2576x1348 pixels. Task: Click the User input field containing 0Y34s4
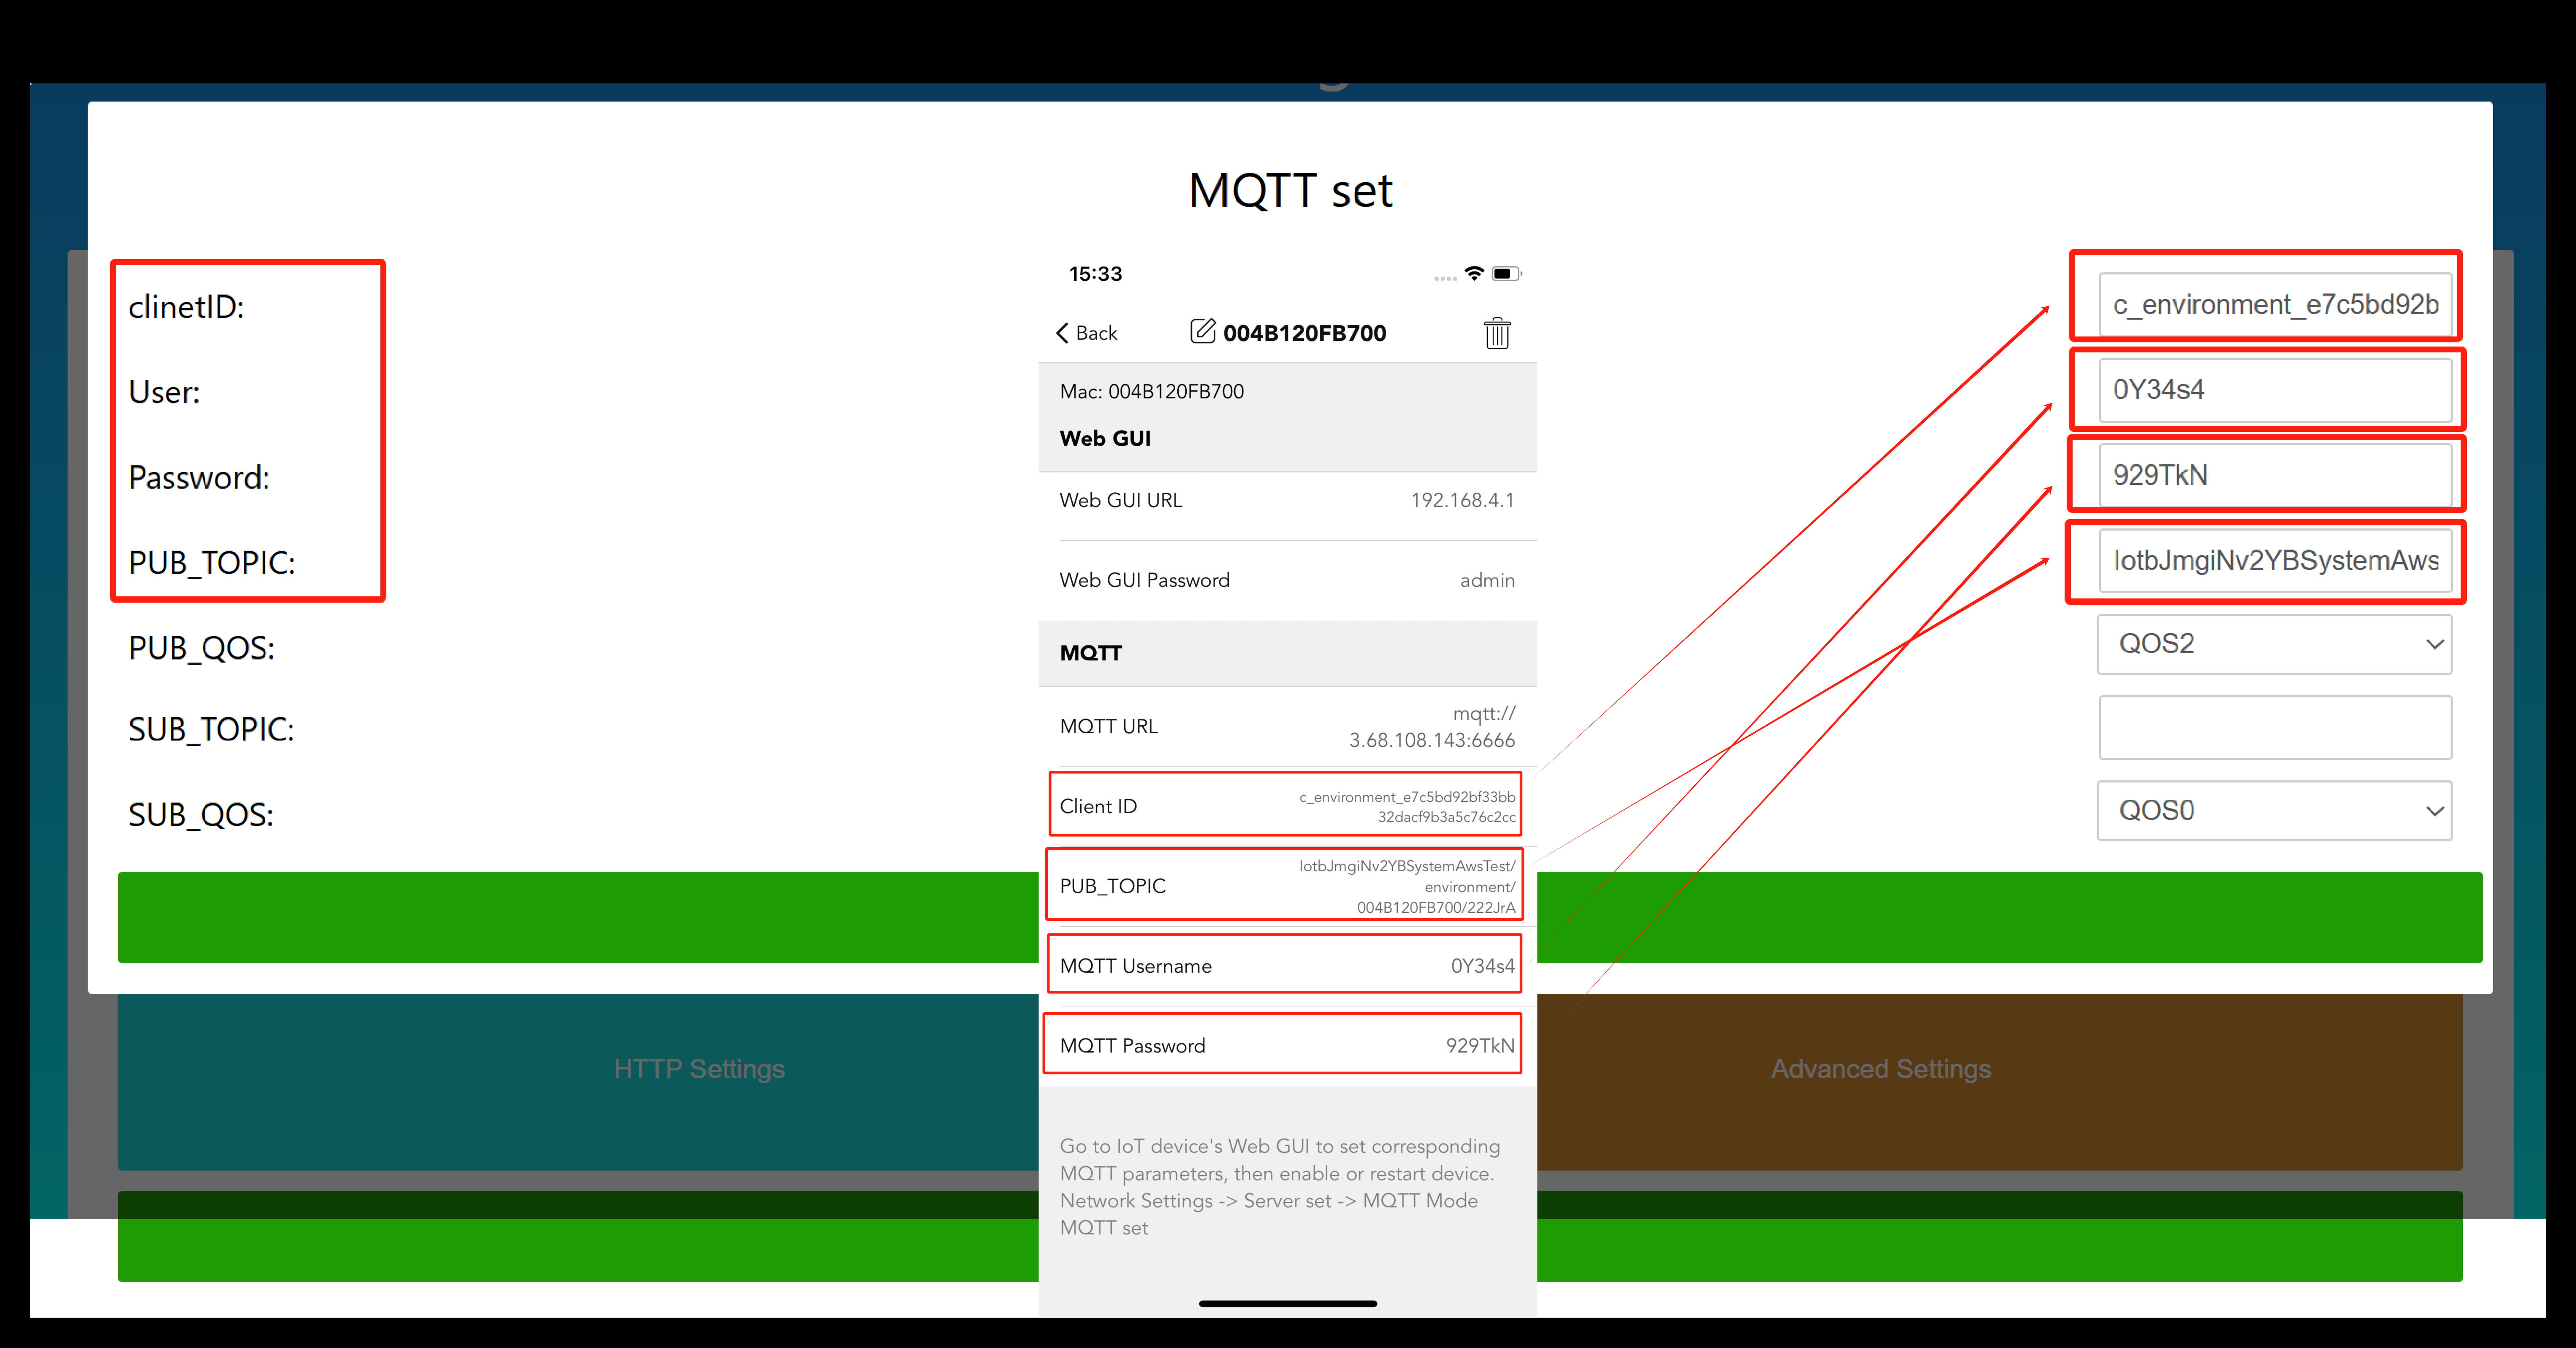[2275, 389]
